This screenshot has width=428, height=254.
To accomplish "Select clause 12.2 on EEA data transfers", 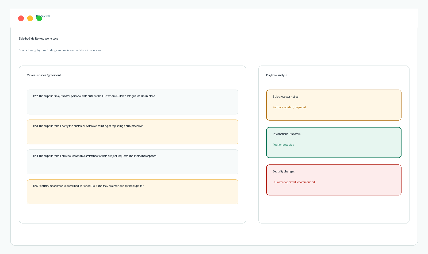I will 132,102.
